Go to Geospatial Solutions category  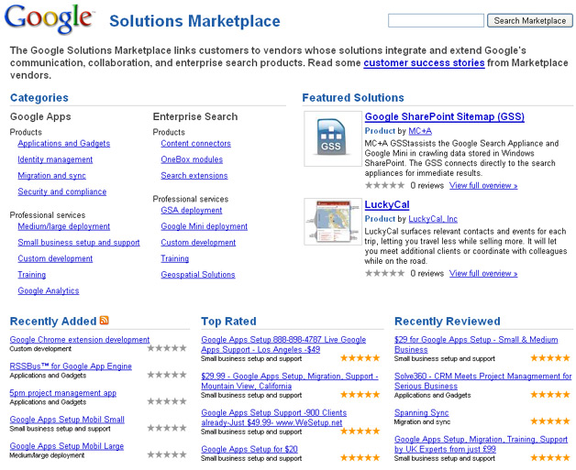pos(198,275)
